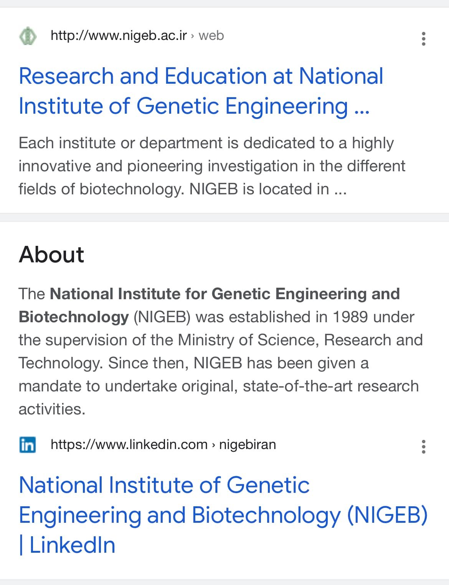Click the year "1989" in About paragraph

coord(350,317)
